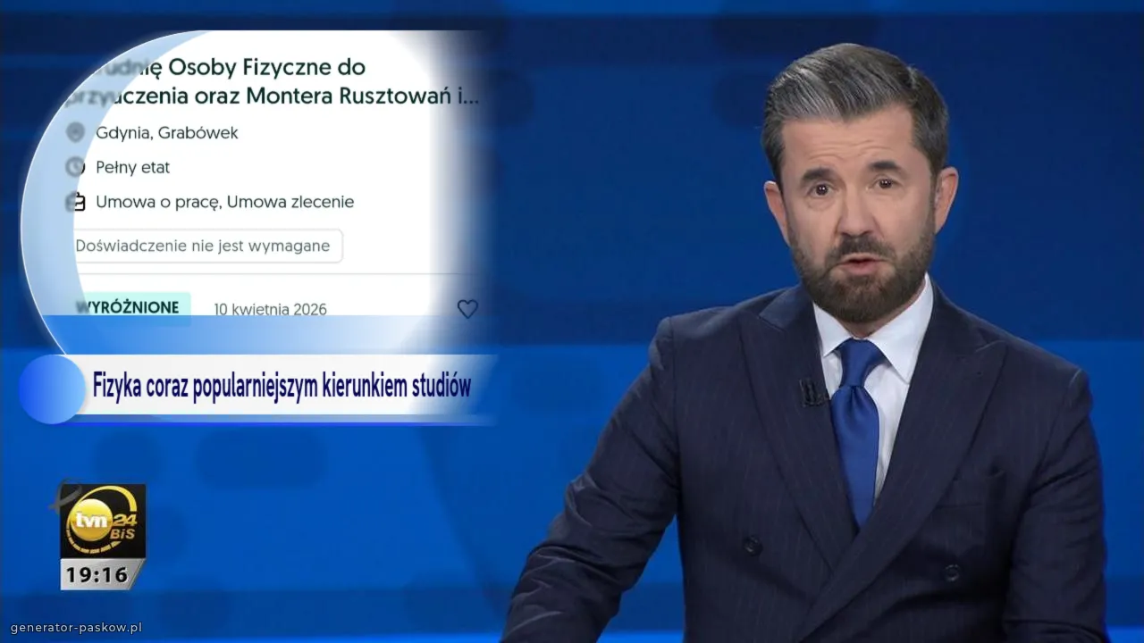
Task: Click the '10 kwietnia 2026' posting date
Action: pos(270,310)
